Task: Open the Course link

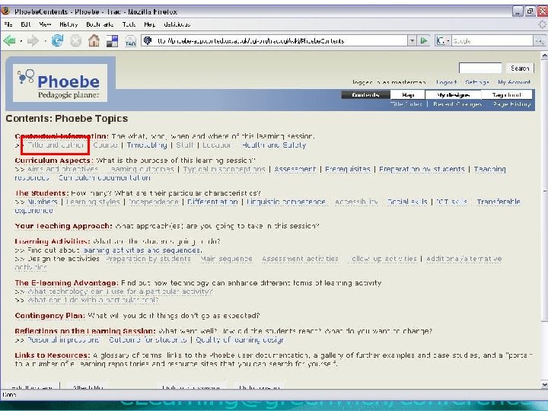Action: (105, 145)
